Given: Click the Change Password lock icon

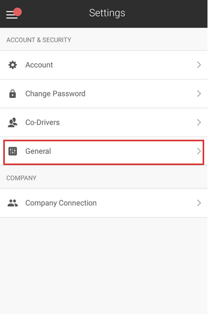Looking at the screenshot, I should coord(12,94).
